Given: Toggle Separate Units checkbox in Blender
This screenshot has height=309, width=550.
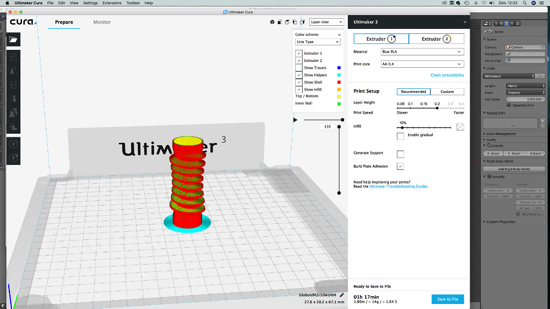Looking at the screenshot, I should [509, 105].
